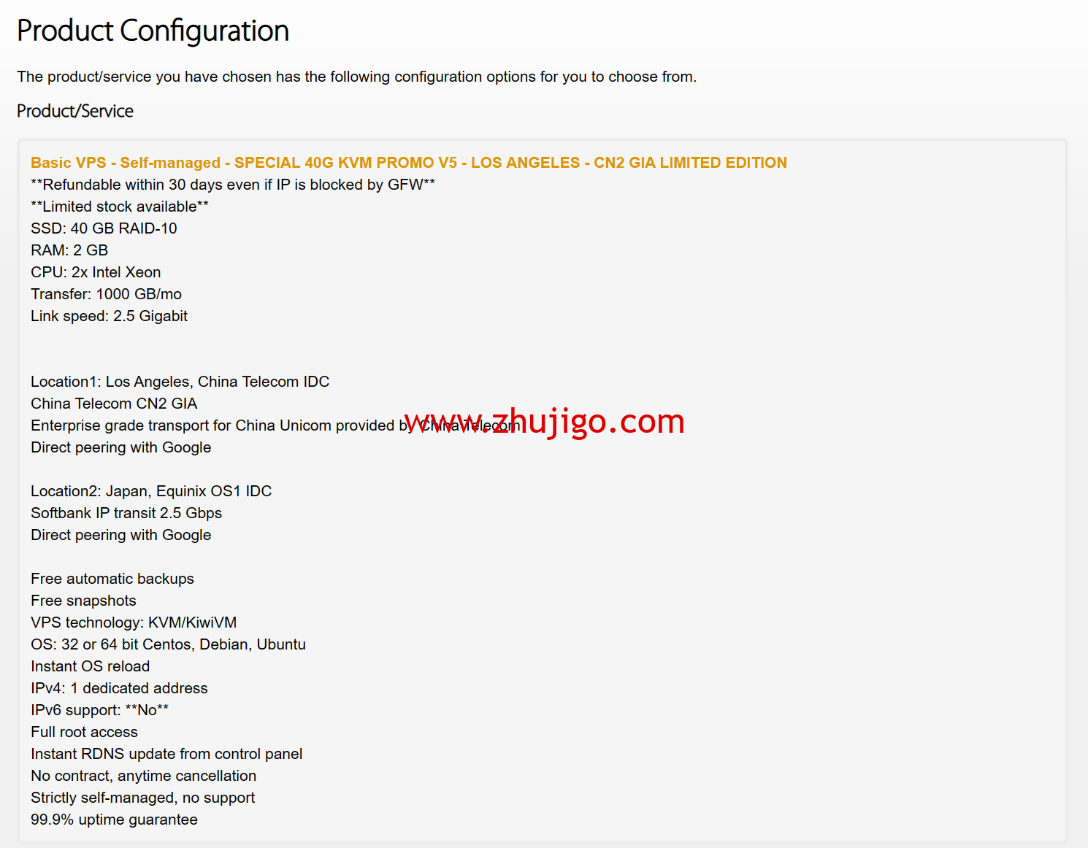Click the Location2 Japan Equinix OS1 line
Screen dimensions: 1088x848
coord(151,491)
